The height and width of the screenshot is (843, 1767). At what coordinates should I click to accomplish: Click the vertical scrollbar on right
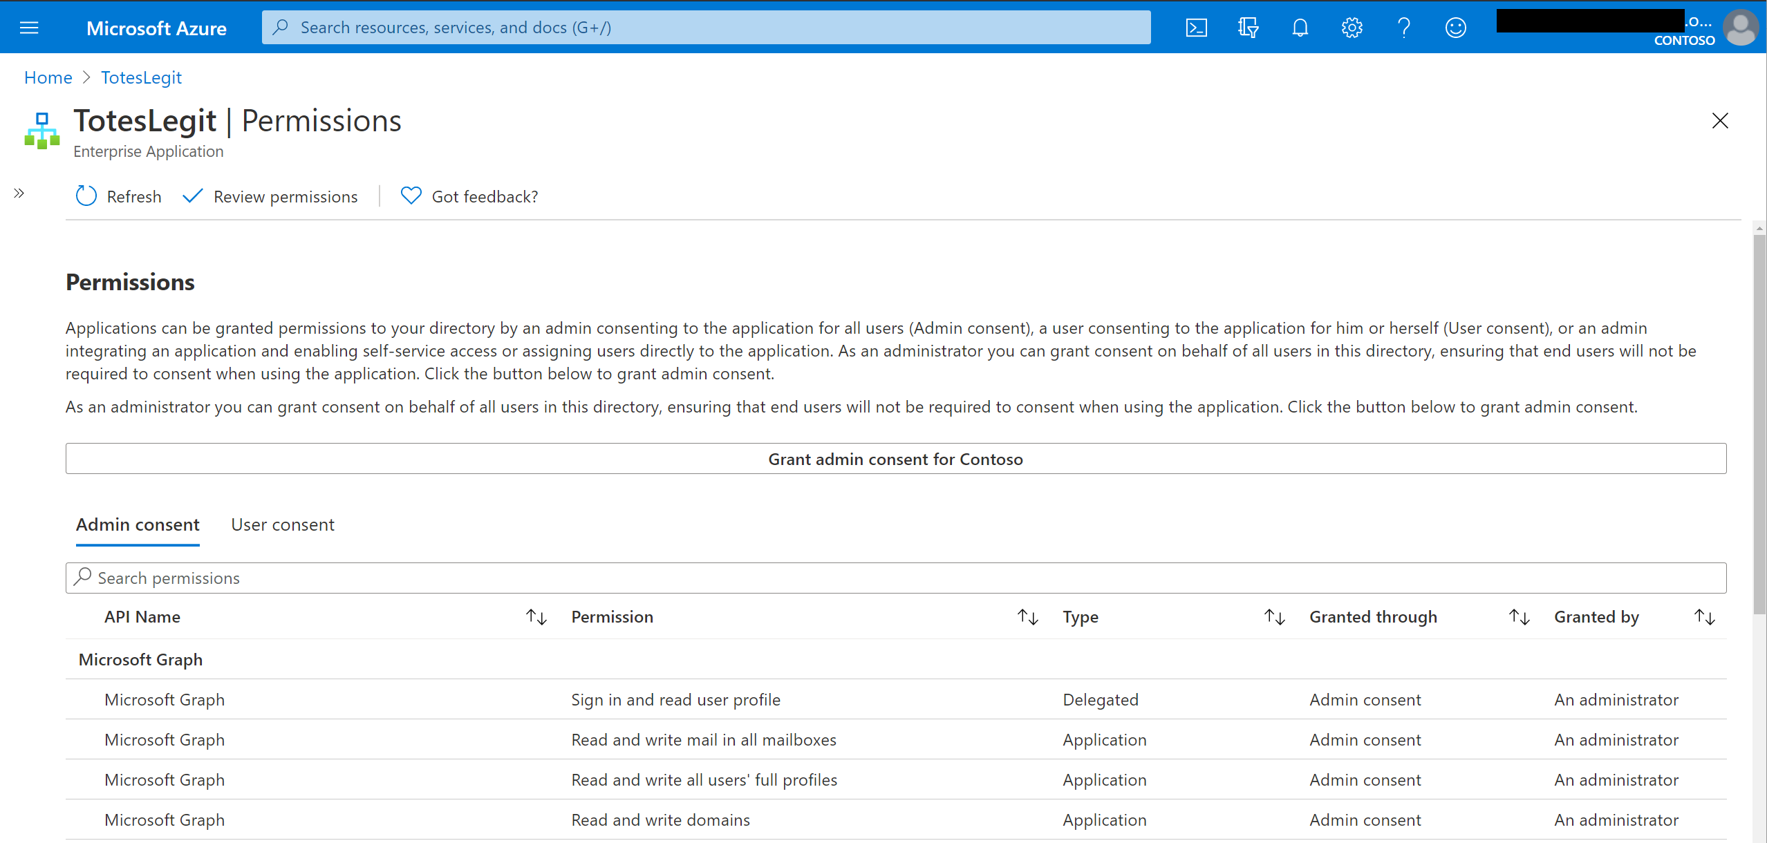(1759, 421)
